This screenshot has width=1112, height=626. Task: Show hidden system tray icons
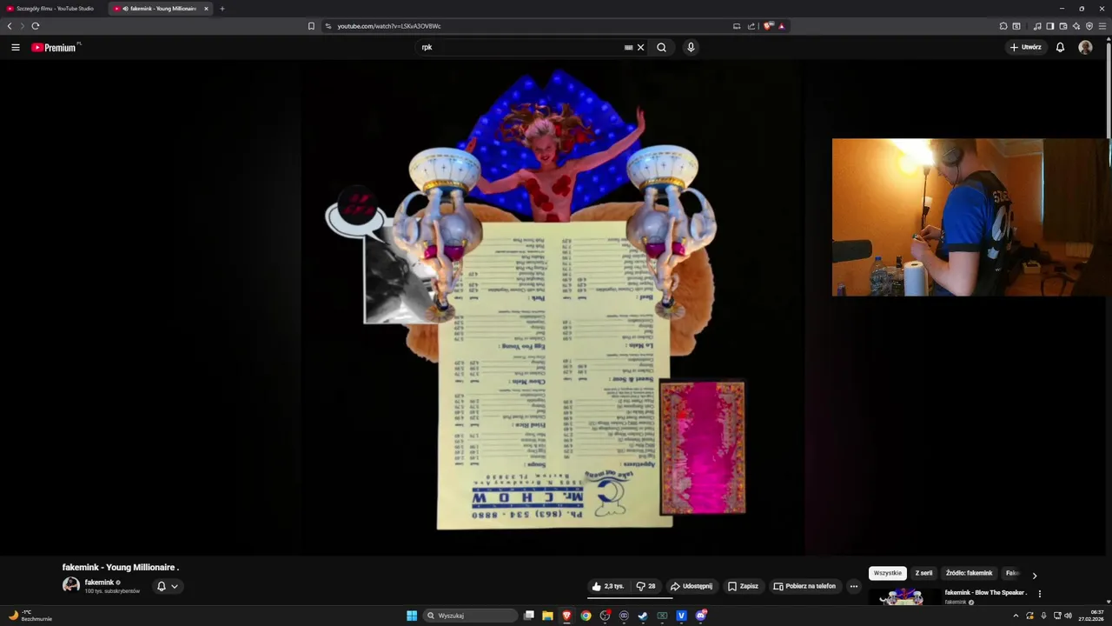tap(1016, 616)
